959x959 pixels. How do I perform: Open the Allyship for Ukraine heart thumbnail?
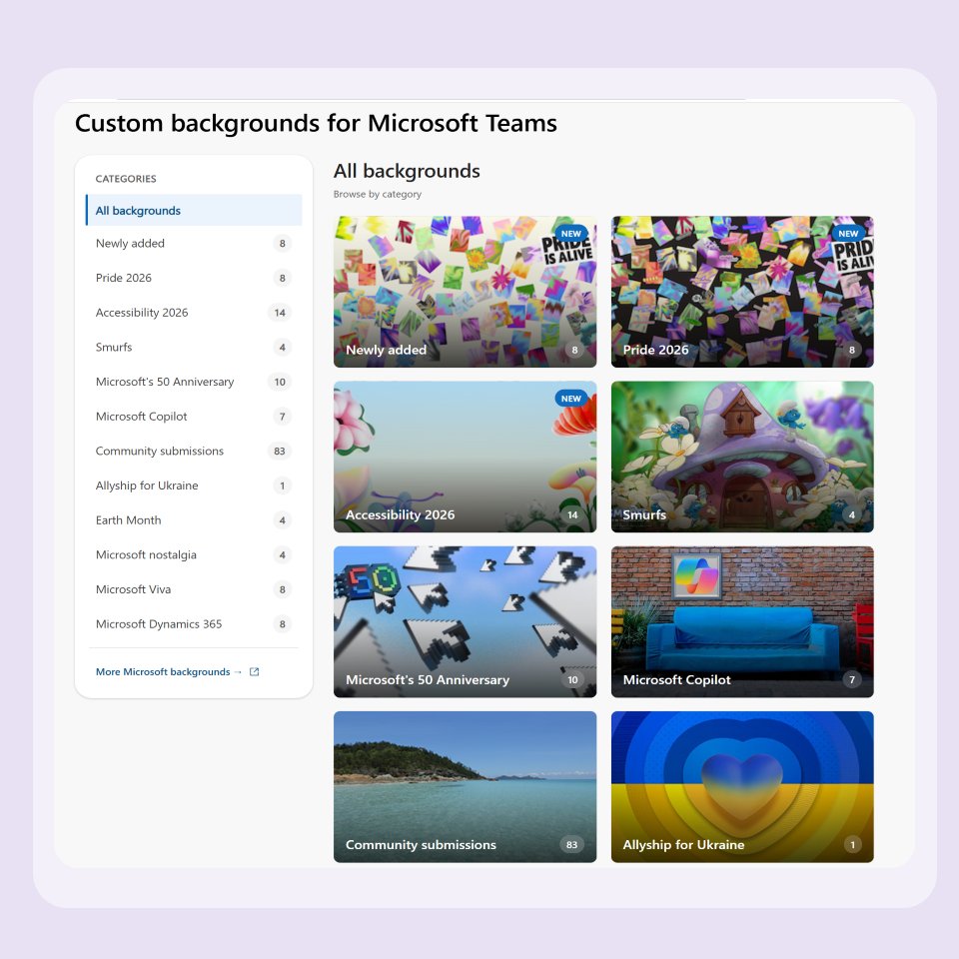pyautogui.click(x=742, y=787)
